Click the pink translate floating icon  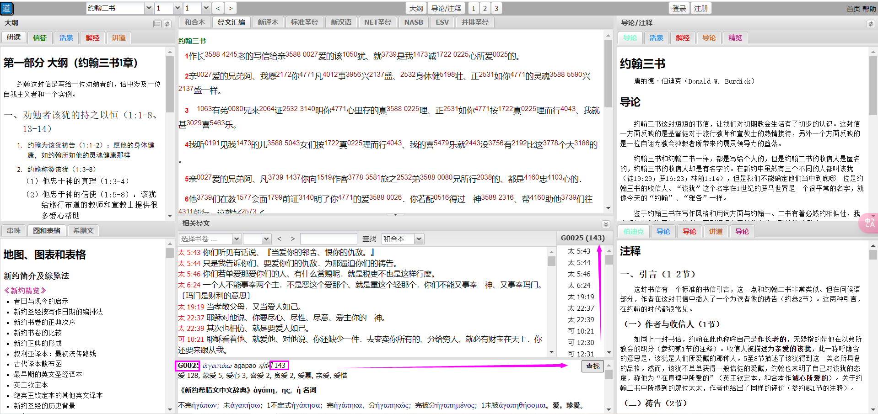tap(869, 223)
